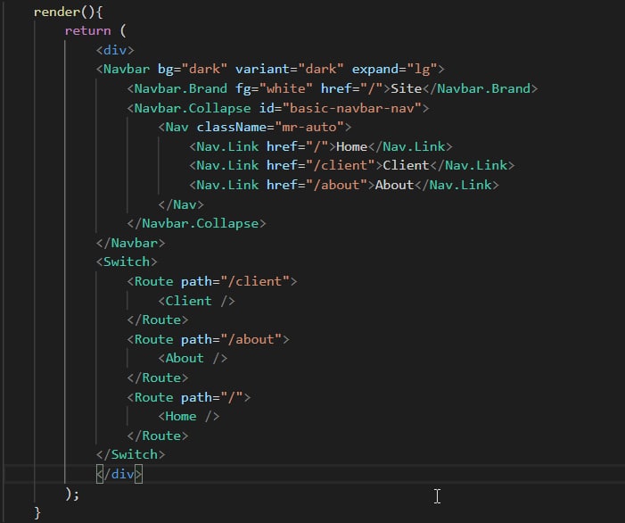Click the 'return' keyword
The width and height of the screenshot is (625, 523).
coord(87,30)
